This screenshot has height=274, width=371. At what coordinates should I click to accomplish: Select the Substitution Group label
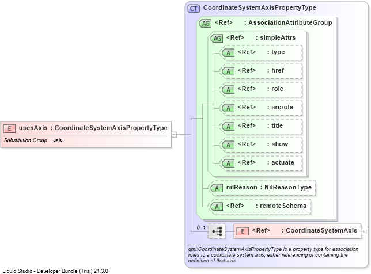(x=25, y=140)
